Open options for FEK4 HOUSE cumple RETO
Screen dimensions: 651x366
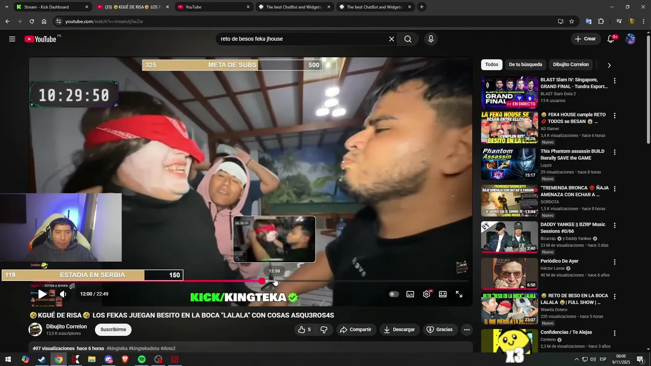click(614, 116)
